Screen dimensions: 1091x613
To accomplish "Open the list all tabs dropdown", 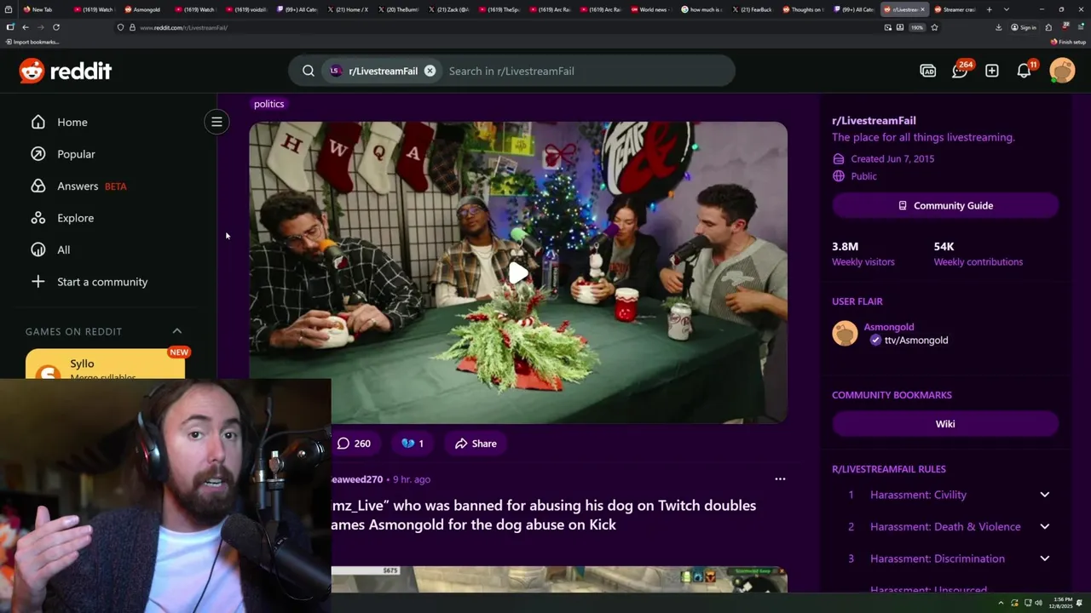I will coord(1007,9).
